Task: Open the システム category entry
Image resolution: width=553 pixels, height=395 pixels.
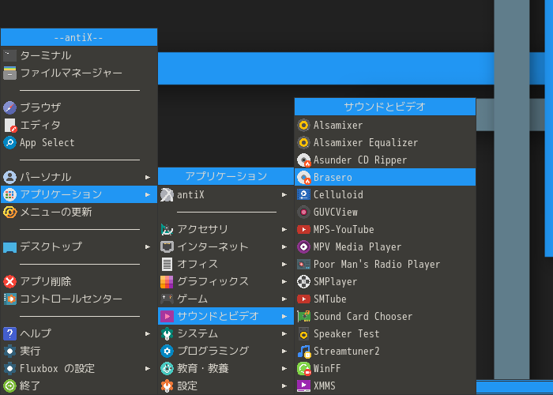Action: (226, 333)
